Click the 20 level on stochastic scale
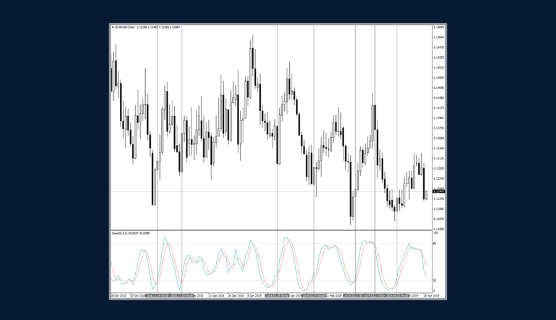This screenshot has height=320, width=556. pos(435,280)
